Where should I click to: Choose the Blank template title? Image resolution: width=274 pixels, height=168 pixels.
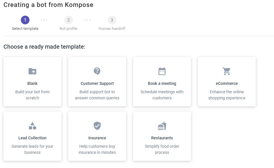32,83
